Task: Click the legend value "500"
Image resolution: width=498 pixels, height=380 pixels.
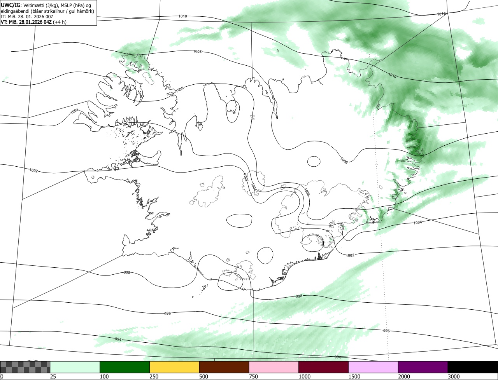Action: click(204, 377)
